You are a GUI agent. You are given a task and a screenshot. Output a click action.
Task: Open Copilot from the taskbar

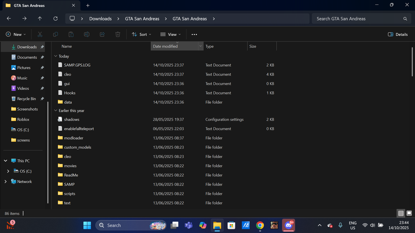coord(203,225)
